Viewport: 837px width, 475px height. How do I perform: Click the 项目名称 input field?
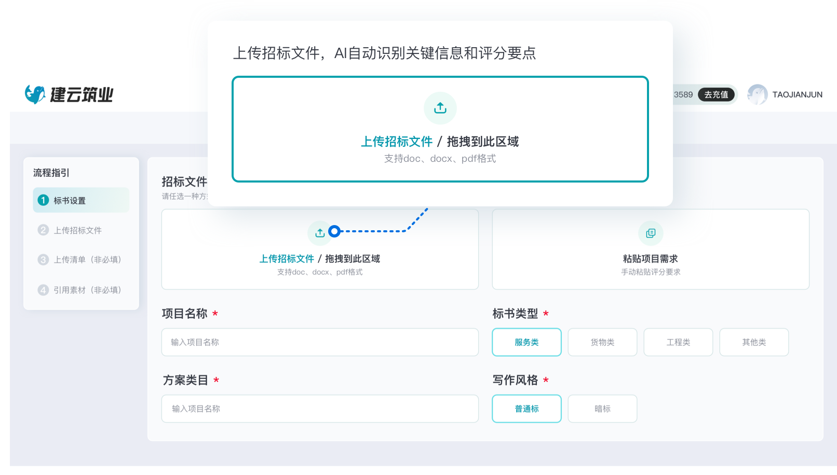click(x=320, y=342)
